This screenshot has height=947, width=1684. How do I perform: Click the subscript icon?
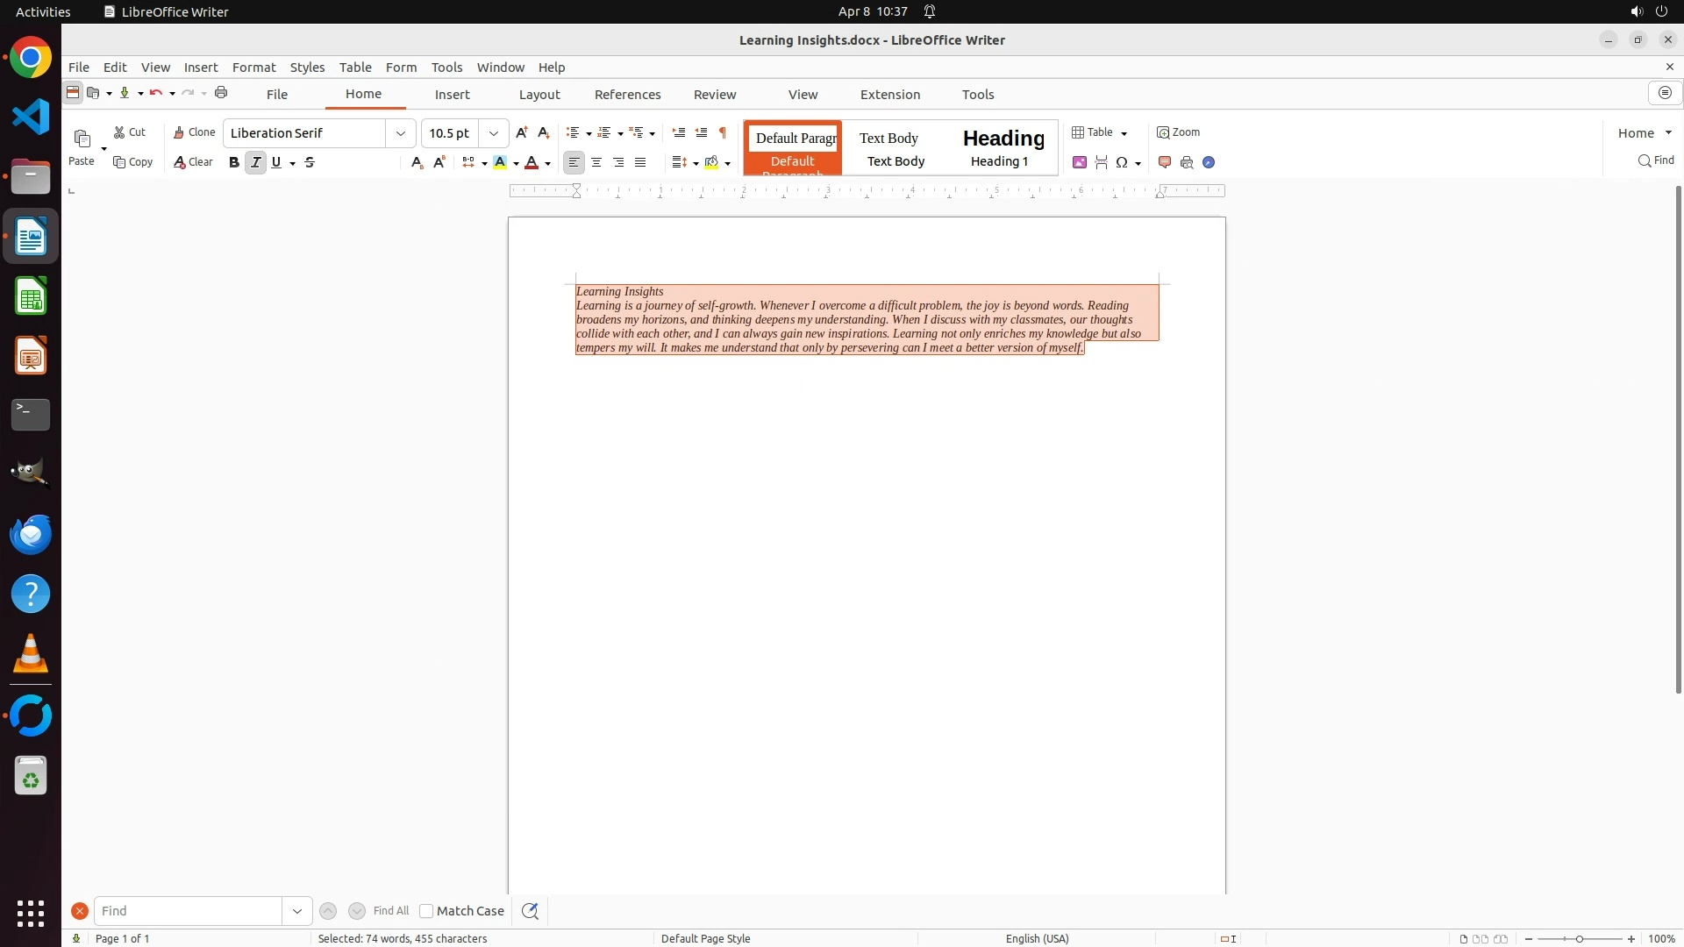coord(417,162)
